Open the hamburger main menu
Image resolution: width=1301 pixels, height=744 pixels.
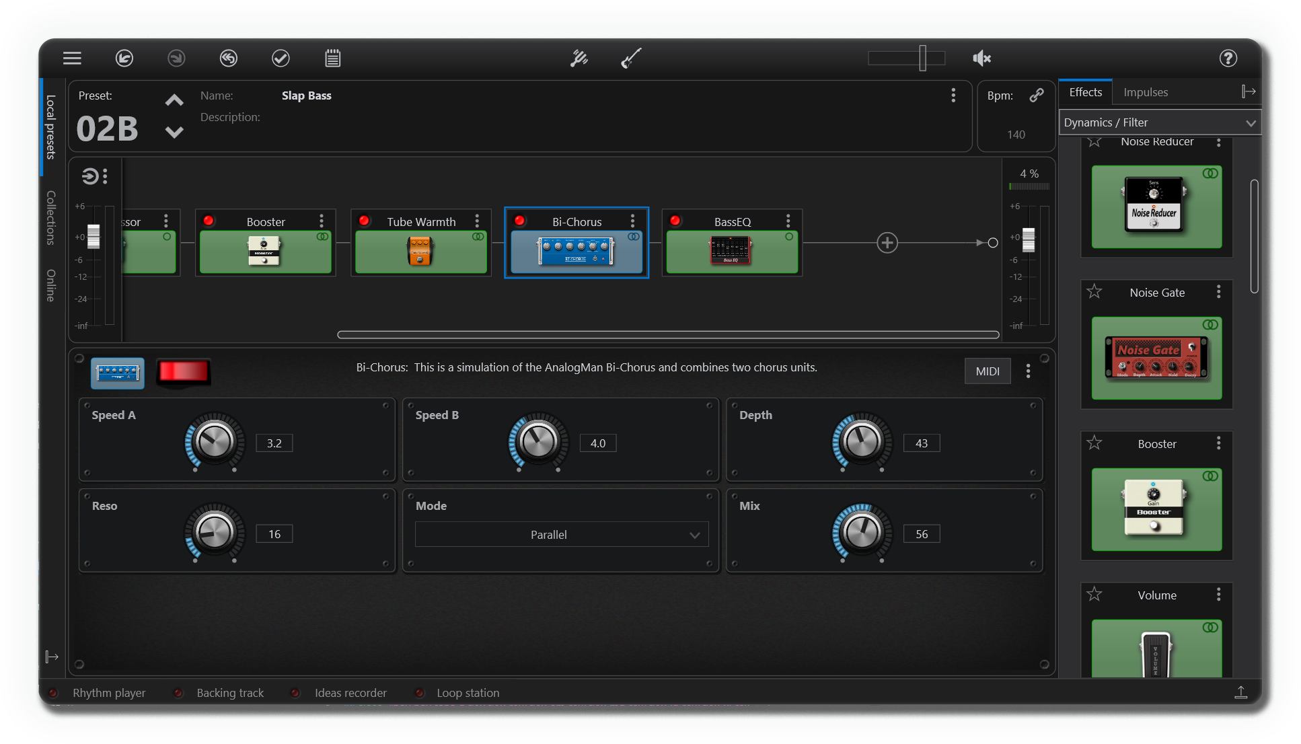(72, 59)
